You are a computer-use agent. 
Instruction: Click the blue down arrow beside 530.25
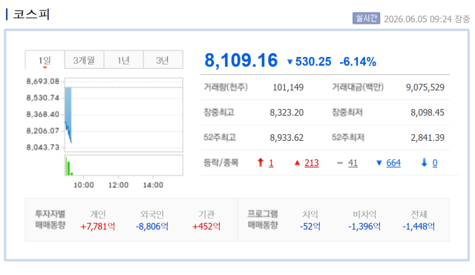click(x=289, y=62)
